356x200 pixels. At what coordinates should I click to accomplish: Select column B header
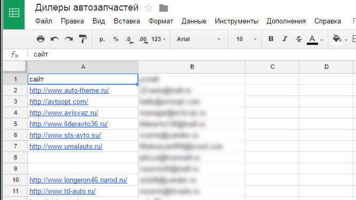click(192, 67)
